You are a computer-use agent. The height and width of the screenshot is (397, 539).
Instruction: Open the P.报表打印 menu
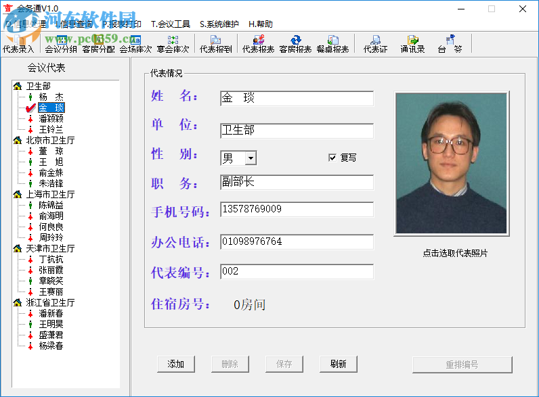click(x=122, y=24)
